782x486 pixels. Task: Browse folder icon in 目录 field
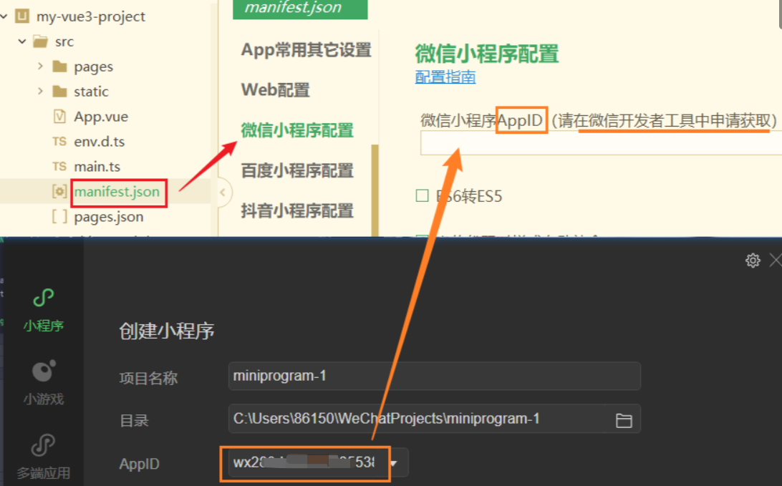click(x=624, y=420)
